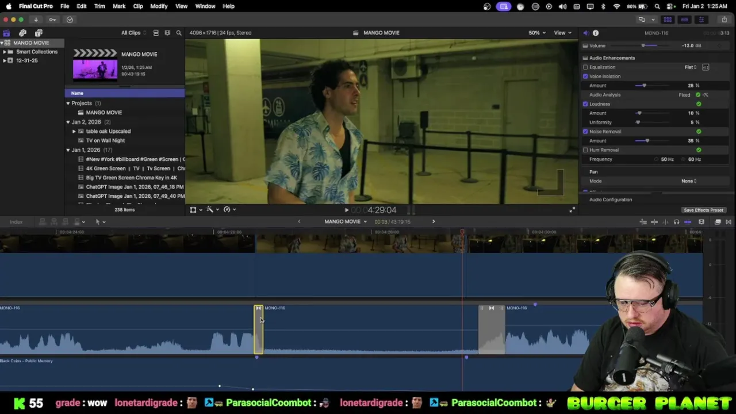The width and height of the screenshot is (736, 414).
Task: Open the File menu
Action: click(64, 6)
